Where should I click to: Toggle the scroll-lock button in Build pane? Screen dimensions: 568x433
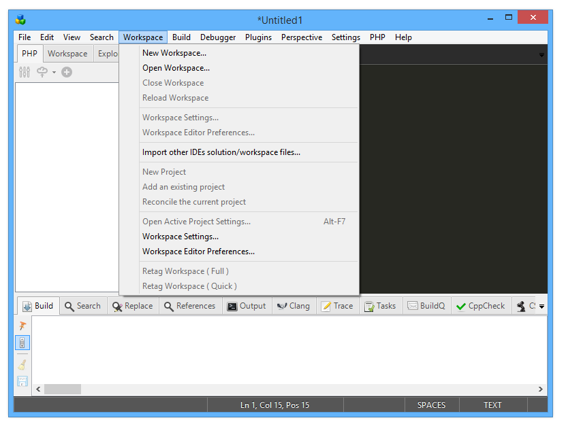22,343
